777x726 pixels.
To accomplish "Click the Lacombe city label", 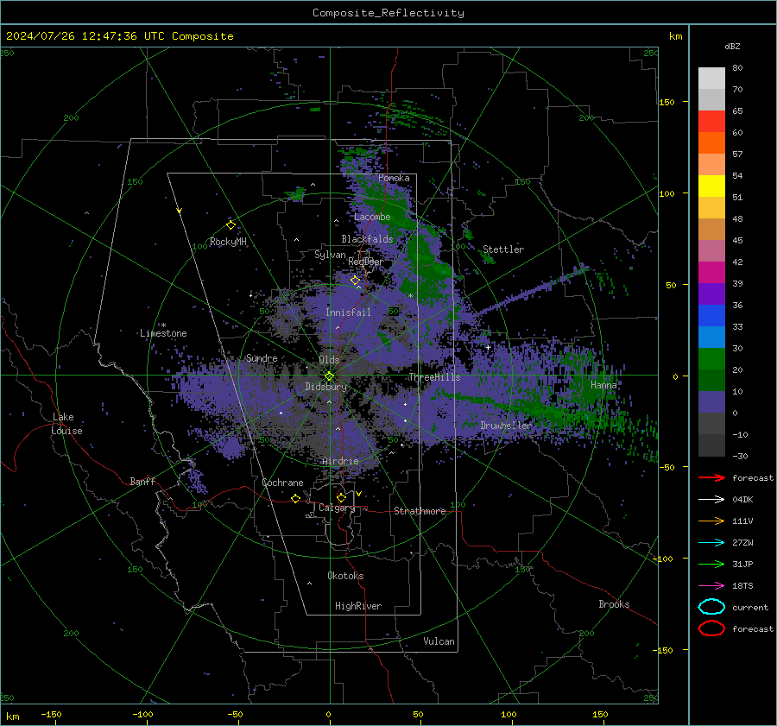I will click(372, 217).
